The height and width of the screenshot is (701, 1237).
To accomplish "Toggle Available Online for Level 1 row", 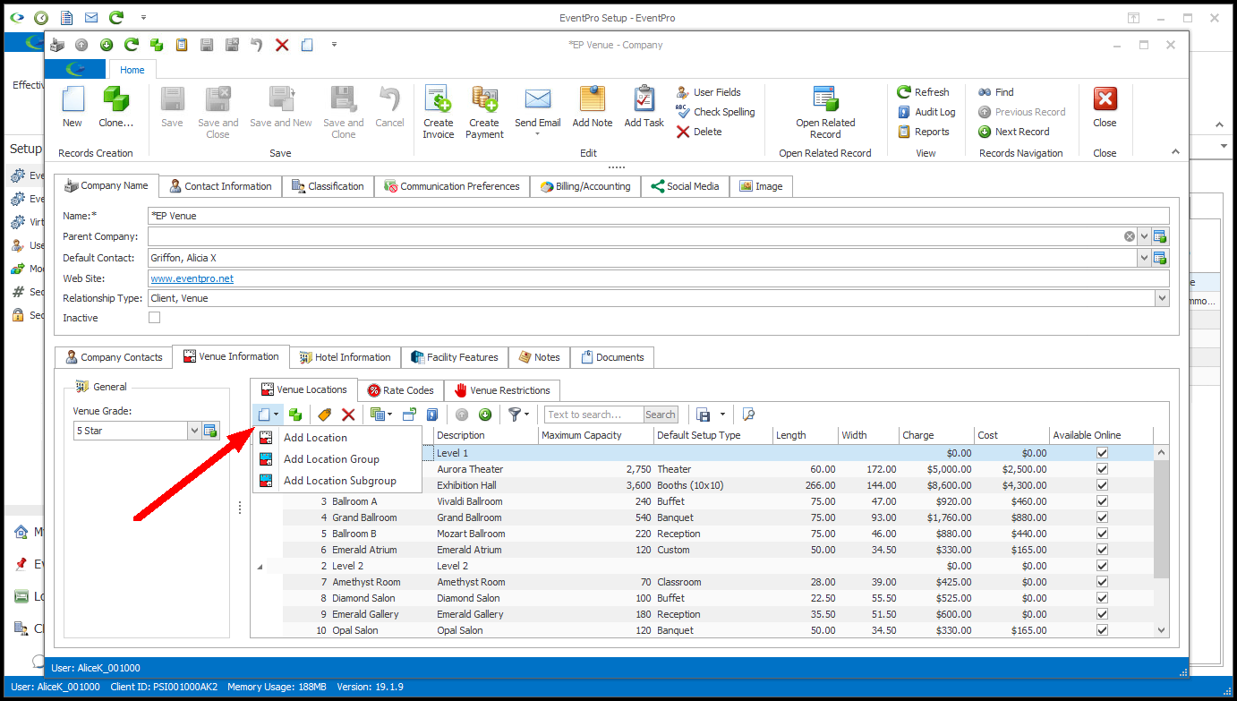I will coord(1102,453).
